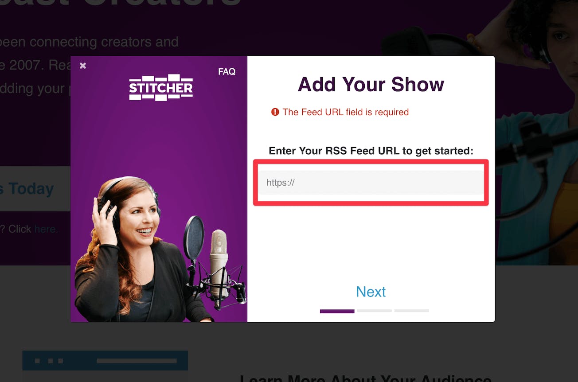Click the Feed URL required error message
The width and height of the screenshot is (578, 382).
pyautogui.click(x=346, y=112)
